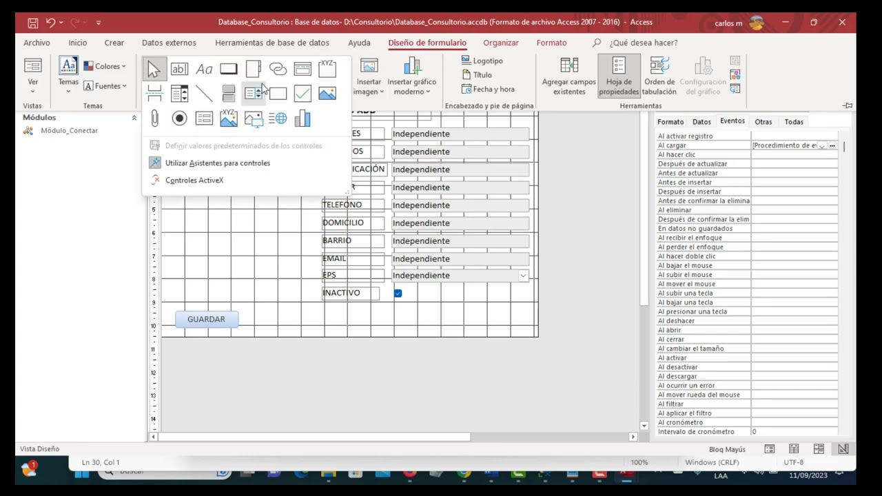Pick the Image control with mountains
The width and height of the screenshot is (882, 496).
pyautogui.click(x=327, y=94)
